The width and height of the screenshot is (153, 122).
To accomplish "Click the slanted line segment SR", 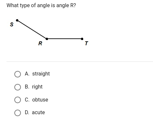I will [x=32, y=30].
